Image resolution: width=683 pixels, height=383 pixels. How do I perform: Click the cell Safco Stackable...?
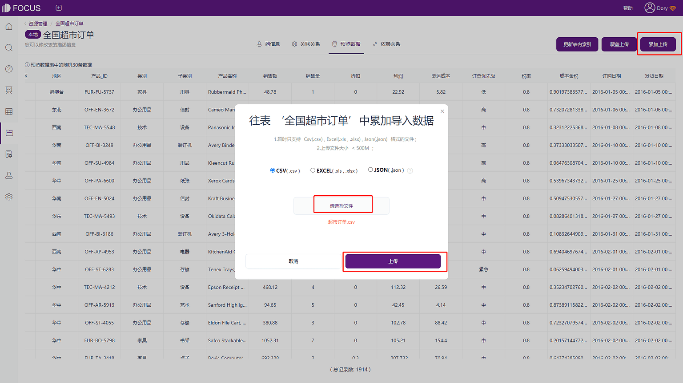227,340
